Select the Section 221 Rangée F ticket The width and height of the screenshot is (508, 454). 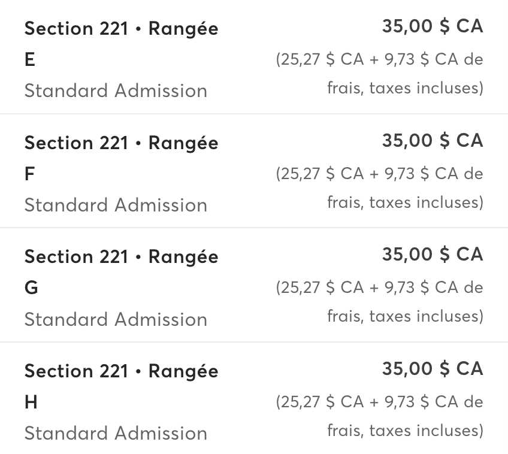(254, 171)
